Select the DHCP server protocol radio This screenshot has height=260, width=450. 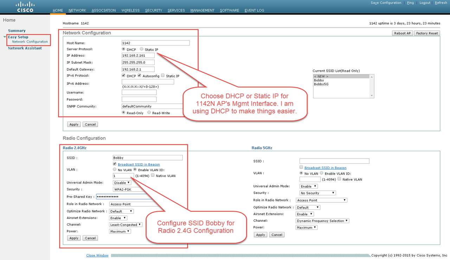(123, 49)
